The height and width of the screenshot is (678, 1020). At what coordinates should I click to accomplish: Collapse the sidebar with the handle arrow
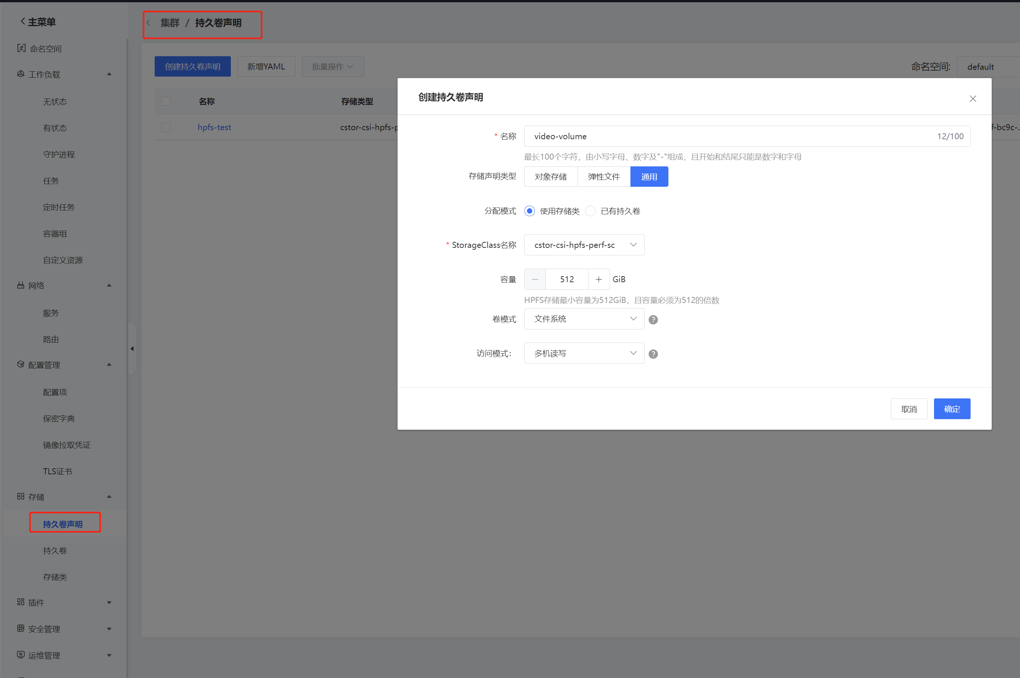(x=132, y=349)
